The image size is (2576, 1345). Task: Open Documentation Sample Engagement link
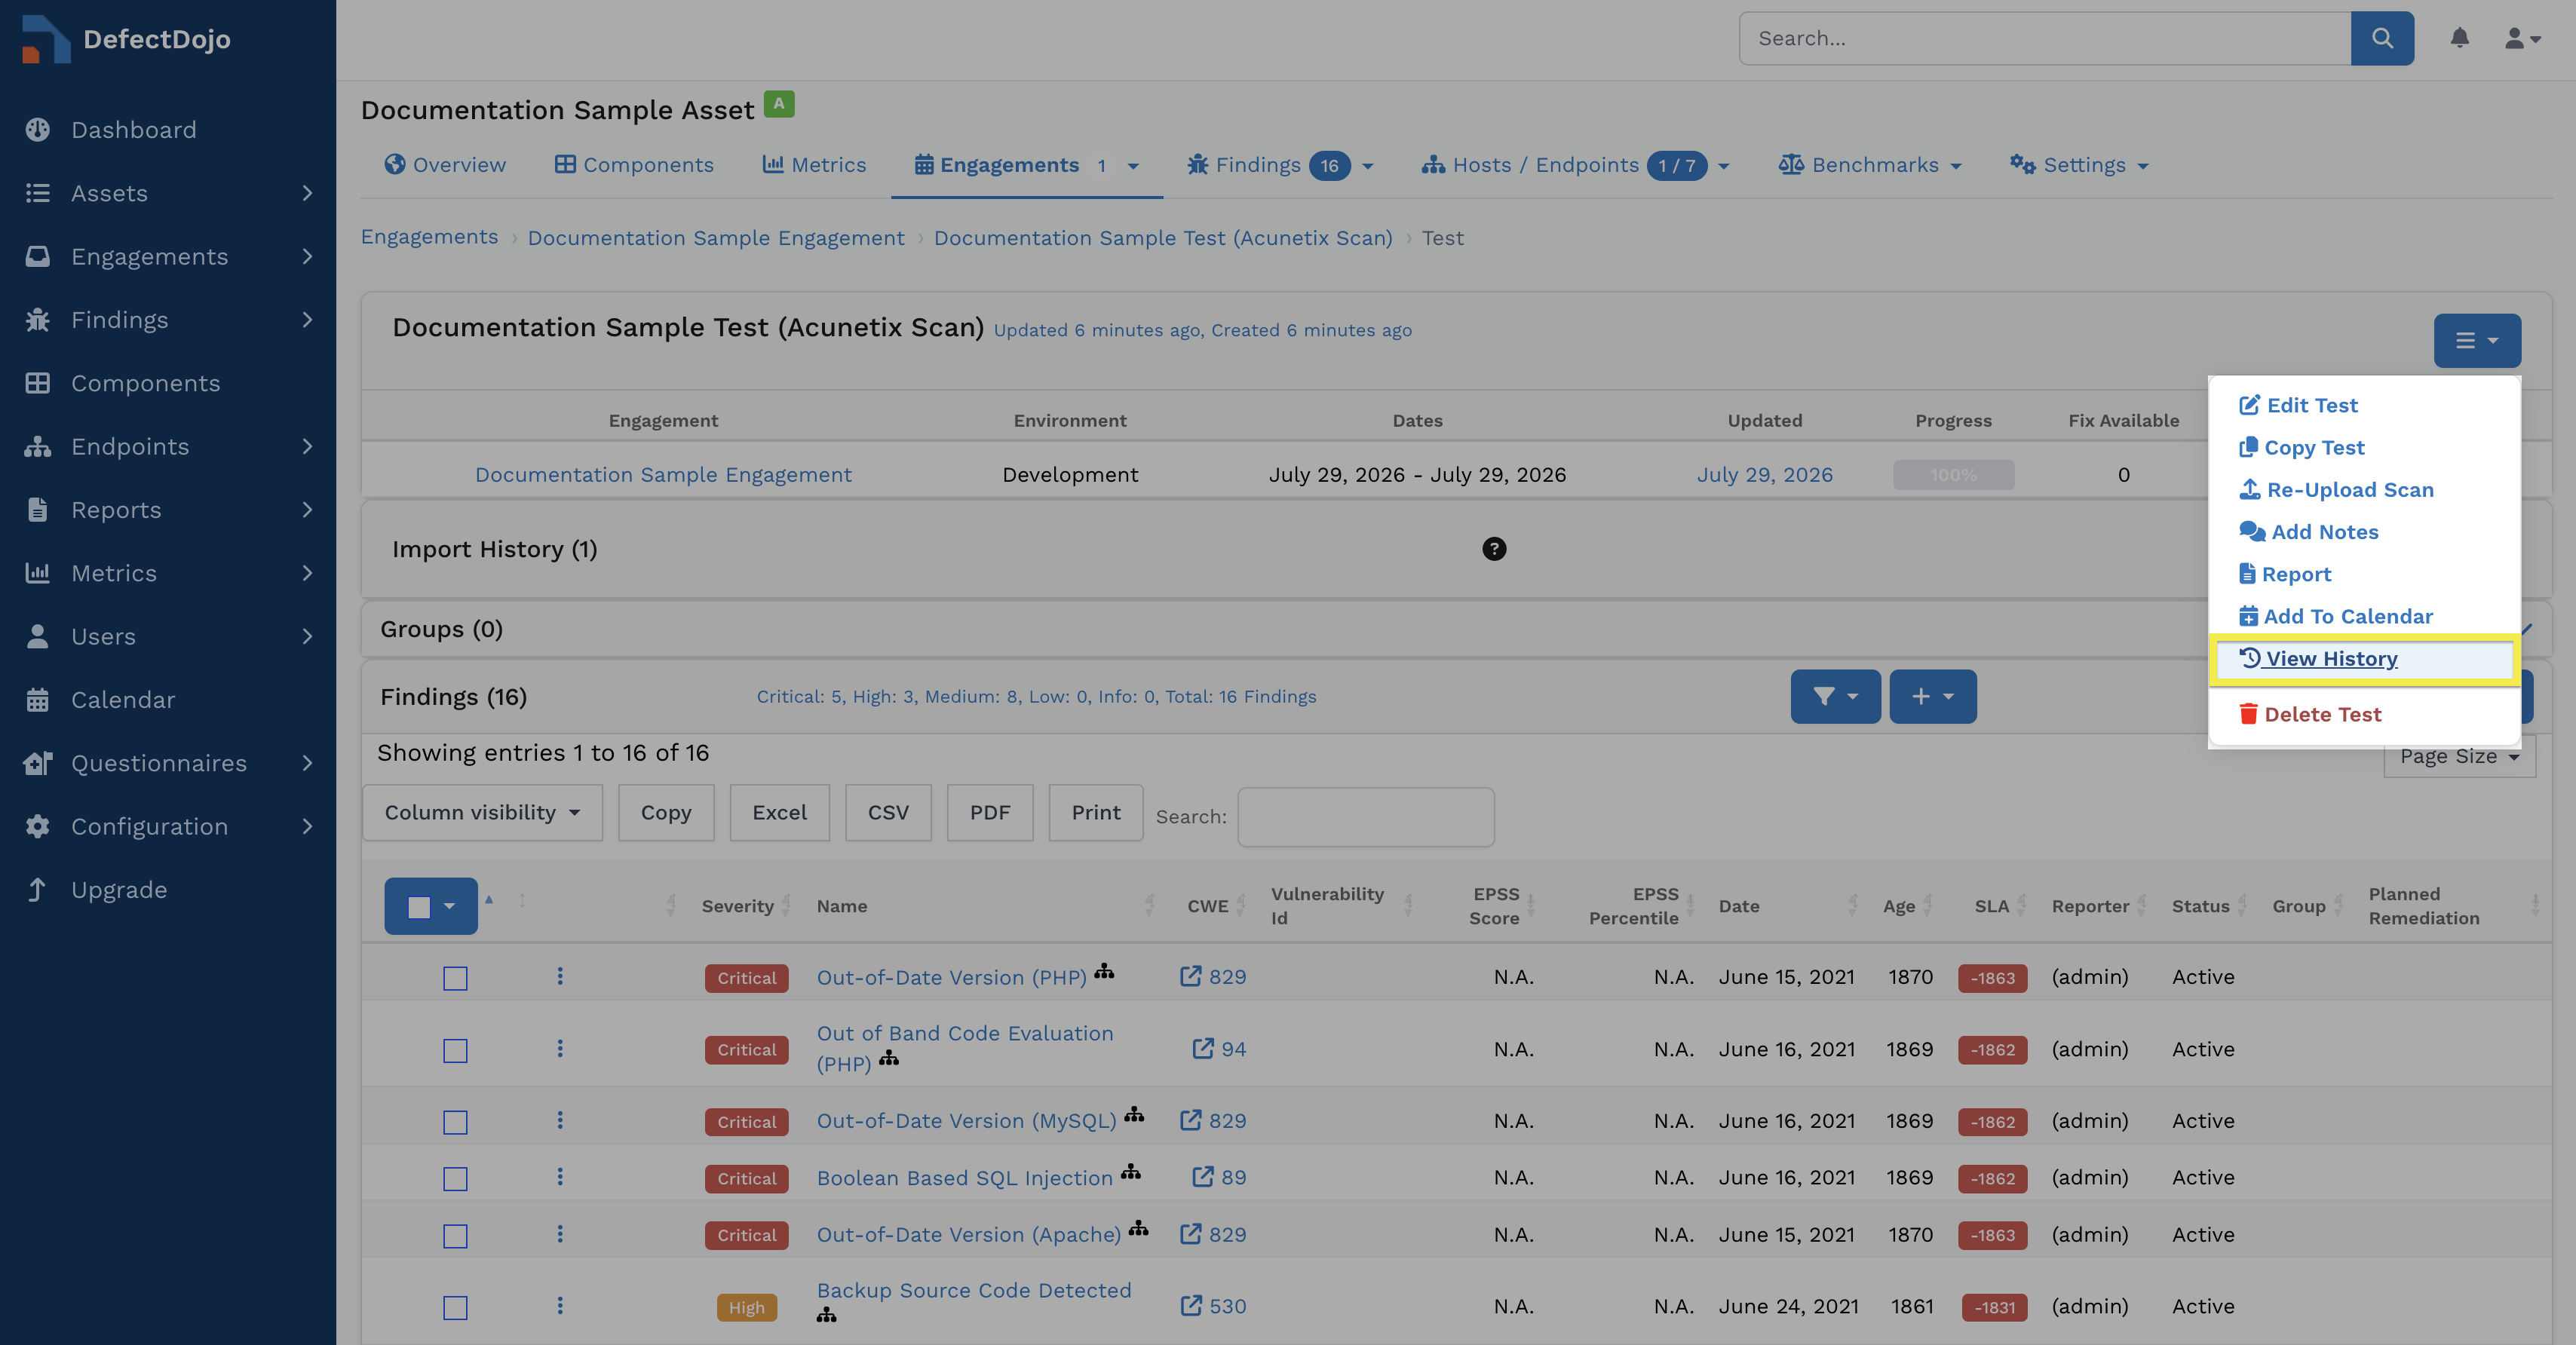[x=663, y=475]
